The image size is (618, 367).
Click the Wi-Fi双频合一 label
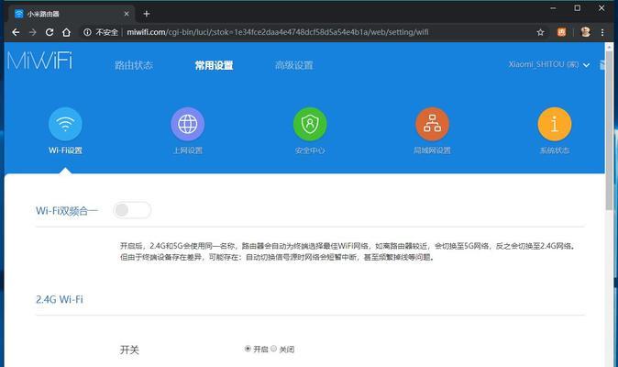click(67, 211)
